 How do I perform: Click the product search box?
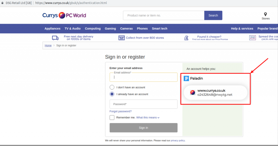(164, 15)
